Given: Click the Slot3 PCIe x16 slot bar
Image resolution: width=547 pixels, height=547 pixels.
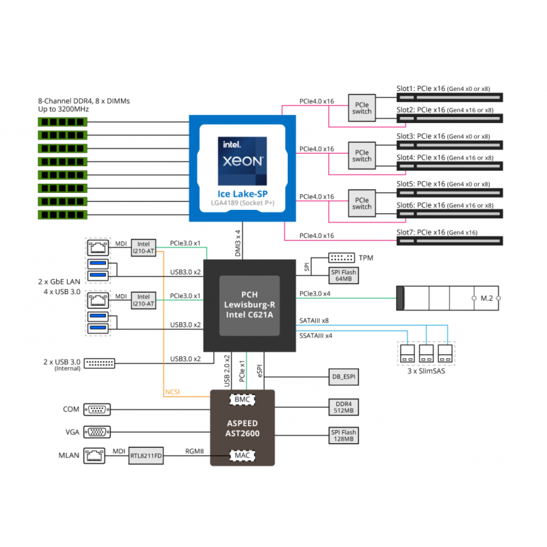Looking at the screenshot, I should tap(450, 145).
